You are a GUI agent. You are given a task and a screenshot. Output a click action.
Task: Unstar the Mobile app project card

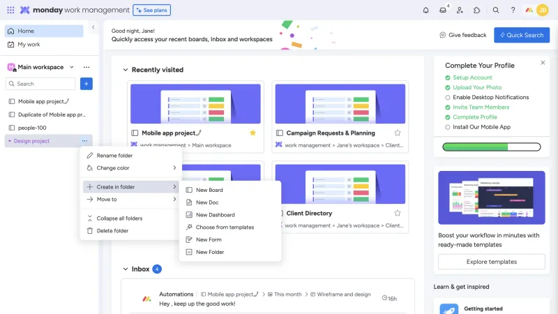coord(252,133)
